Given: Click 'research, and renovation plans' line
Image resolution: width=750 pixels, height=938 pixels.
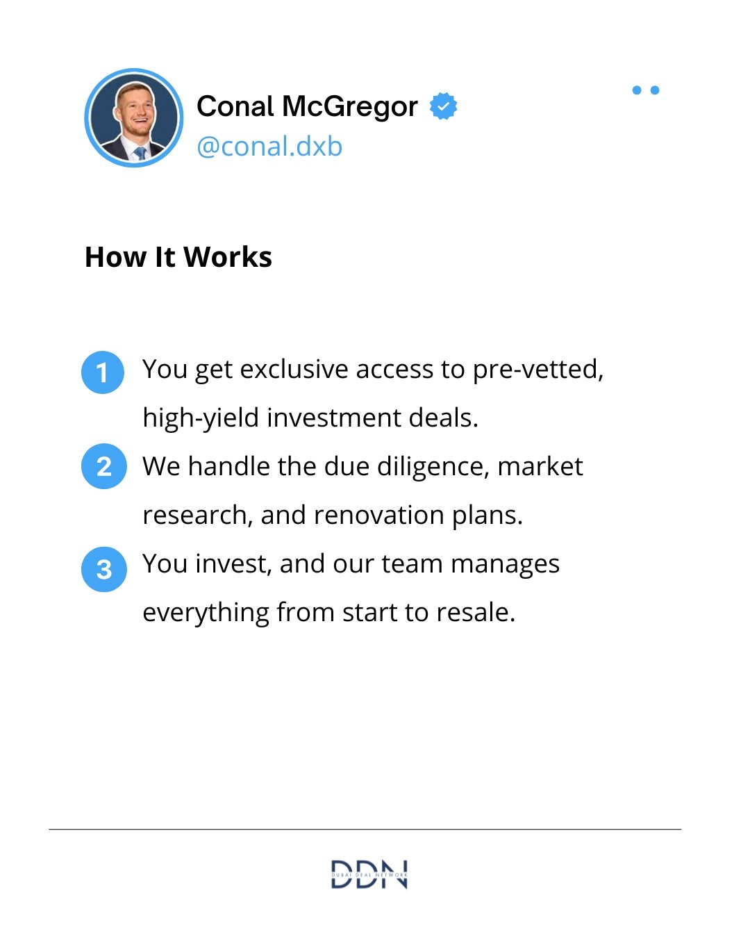Looking at the screenshot, I should (333, 515).
